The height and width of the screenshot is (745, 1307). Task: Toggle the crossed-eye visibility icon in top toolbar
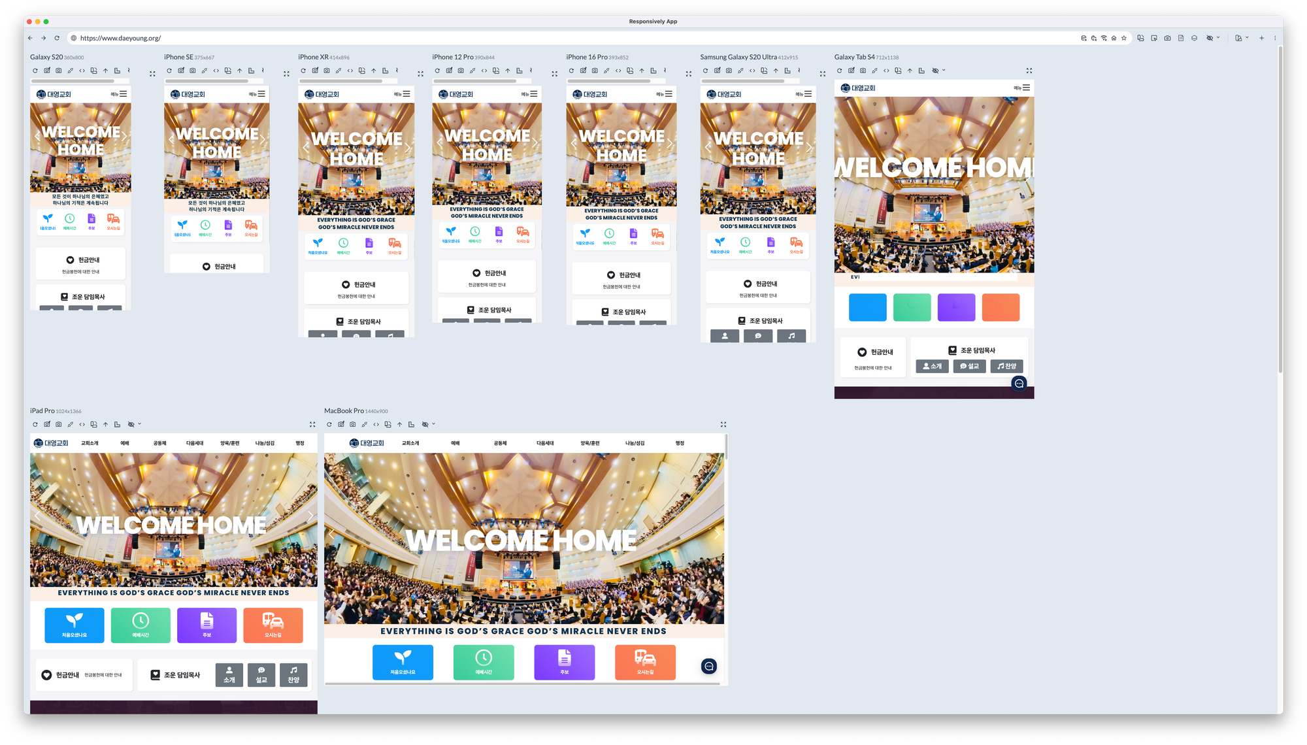pos(1210,38)
